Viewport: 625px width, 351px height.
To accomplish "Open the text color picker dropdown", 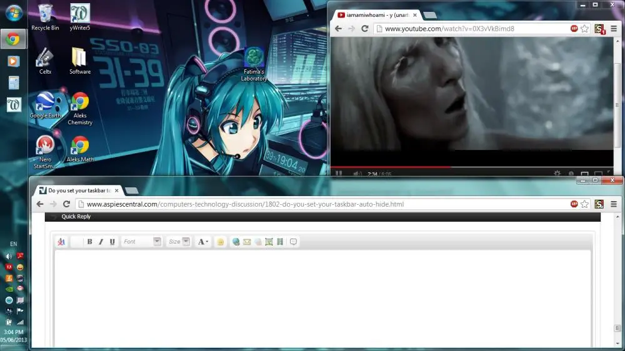I will point(203,242).
